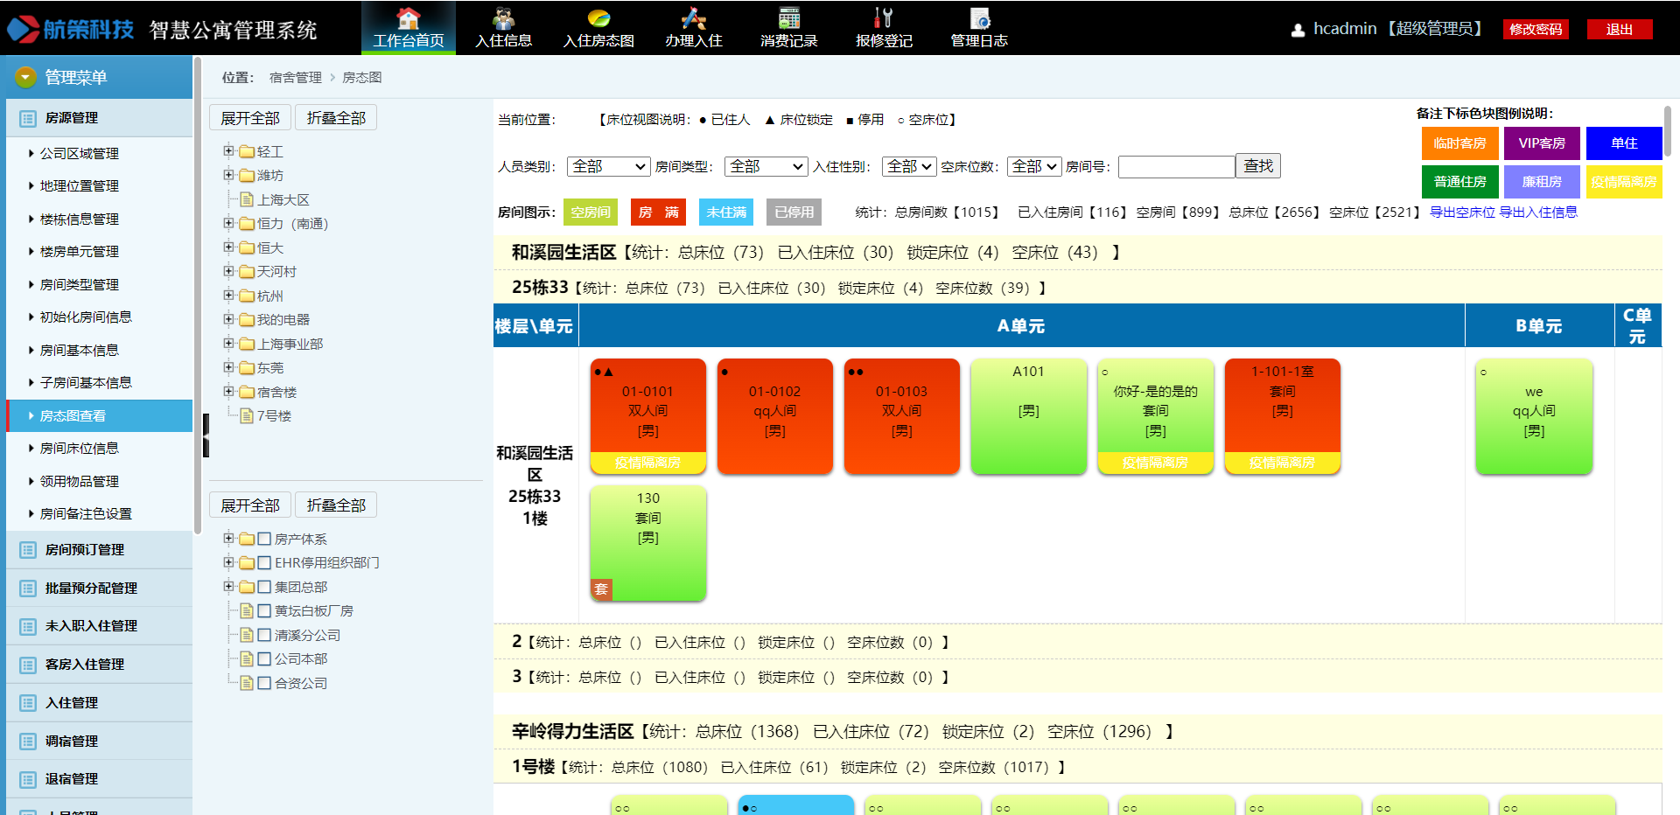
Task: Expand the 轻工 tree node
Action: (x=228, y=151)
